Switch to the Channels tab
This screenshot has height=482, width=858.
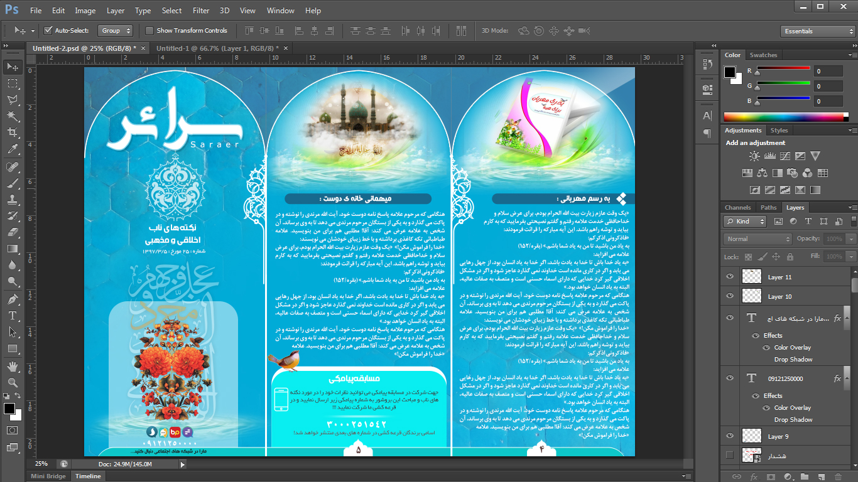[x=737, y=208]
